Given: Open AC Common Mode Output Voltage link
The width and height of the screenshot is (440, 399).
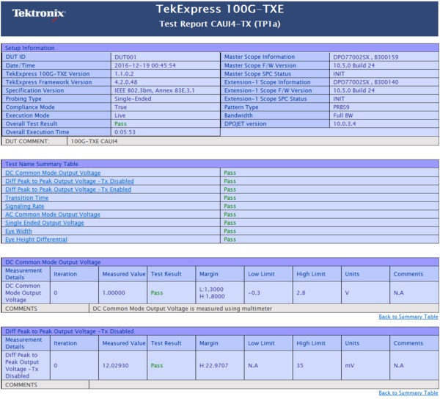Looking at the screenshot, I should (x=53, y=215).
